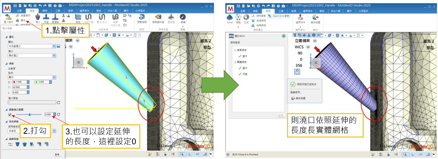Click the gate range extension slider

(x=30, y=115)
